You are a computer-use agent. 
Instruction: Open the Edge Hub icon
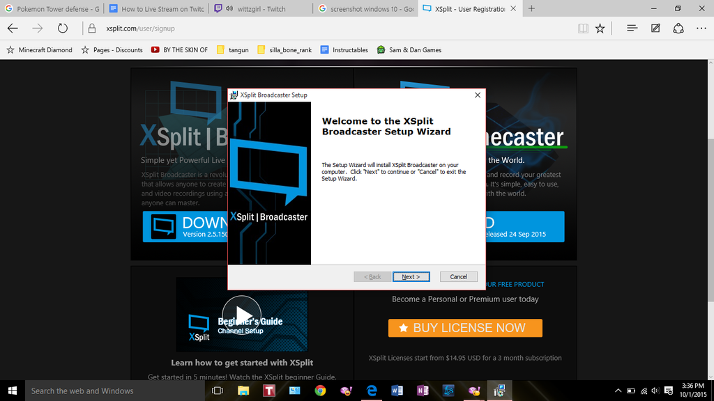pyautogui.click(x=632, y=28)
